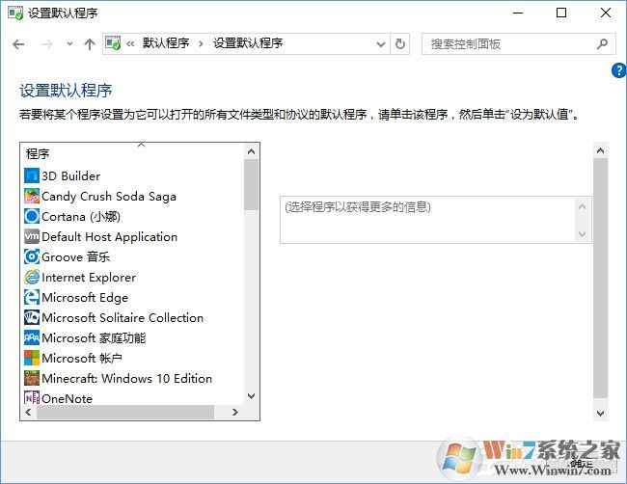627x484 pixels.
Task: Open the recent locations dropdown arrow
Action: click(69, 44)
